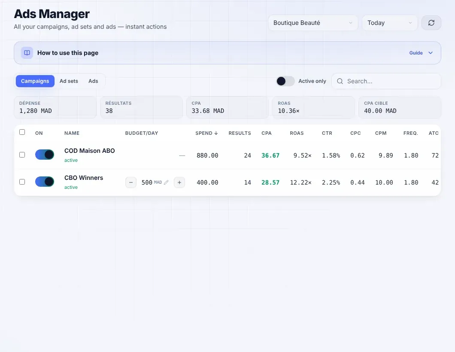Viewport: 455px width, 352px height.
Task: Click the CPA 33.68 MAD summary card
Action: pyautogui.click(x=227, y=107)
